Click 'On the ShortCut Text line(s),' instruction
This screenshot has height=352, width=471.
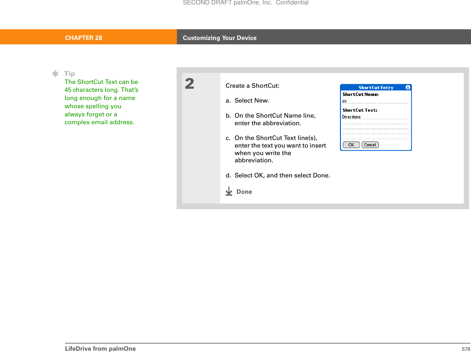pyautogui.click(x=276, y=138)
